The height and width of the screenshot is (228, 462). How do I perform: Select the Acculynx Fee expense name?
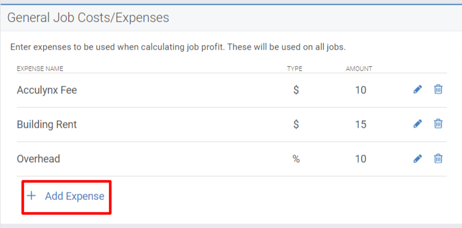(47, 90)
